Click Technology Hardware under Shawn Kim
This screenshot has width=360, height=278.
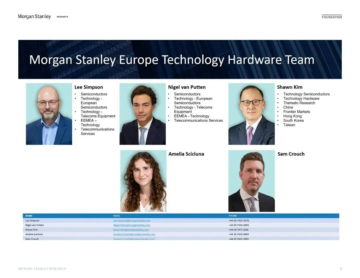(301, 98)
